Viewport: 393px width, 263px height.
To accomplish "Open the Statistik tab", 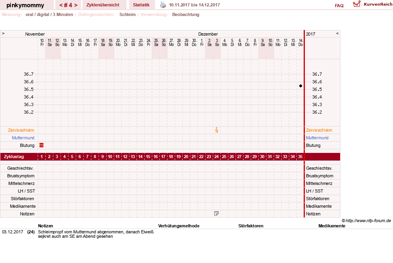I will (x=141, y=5).
